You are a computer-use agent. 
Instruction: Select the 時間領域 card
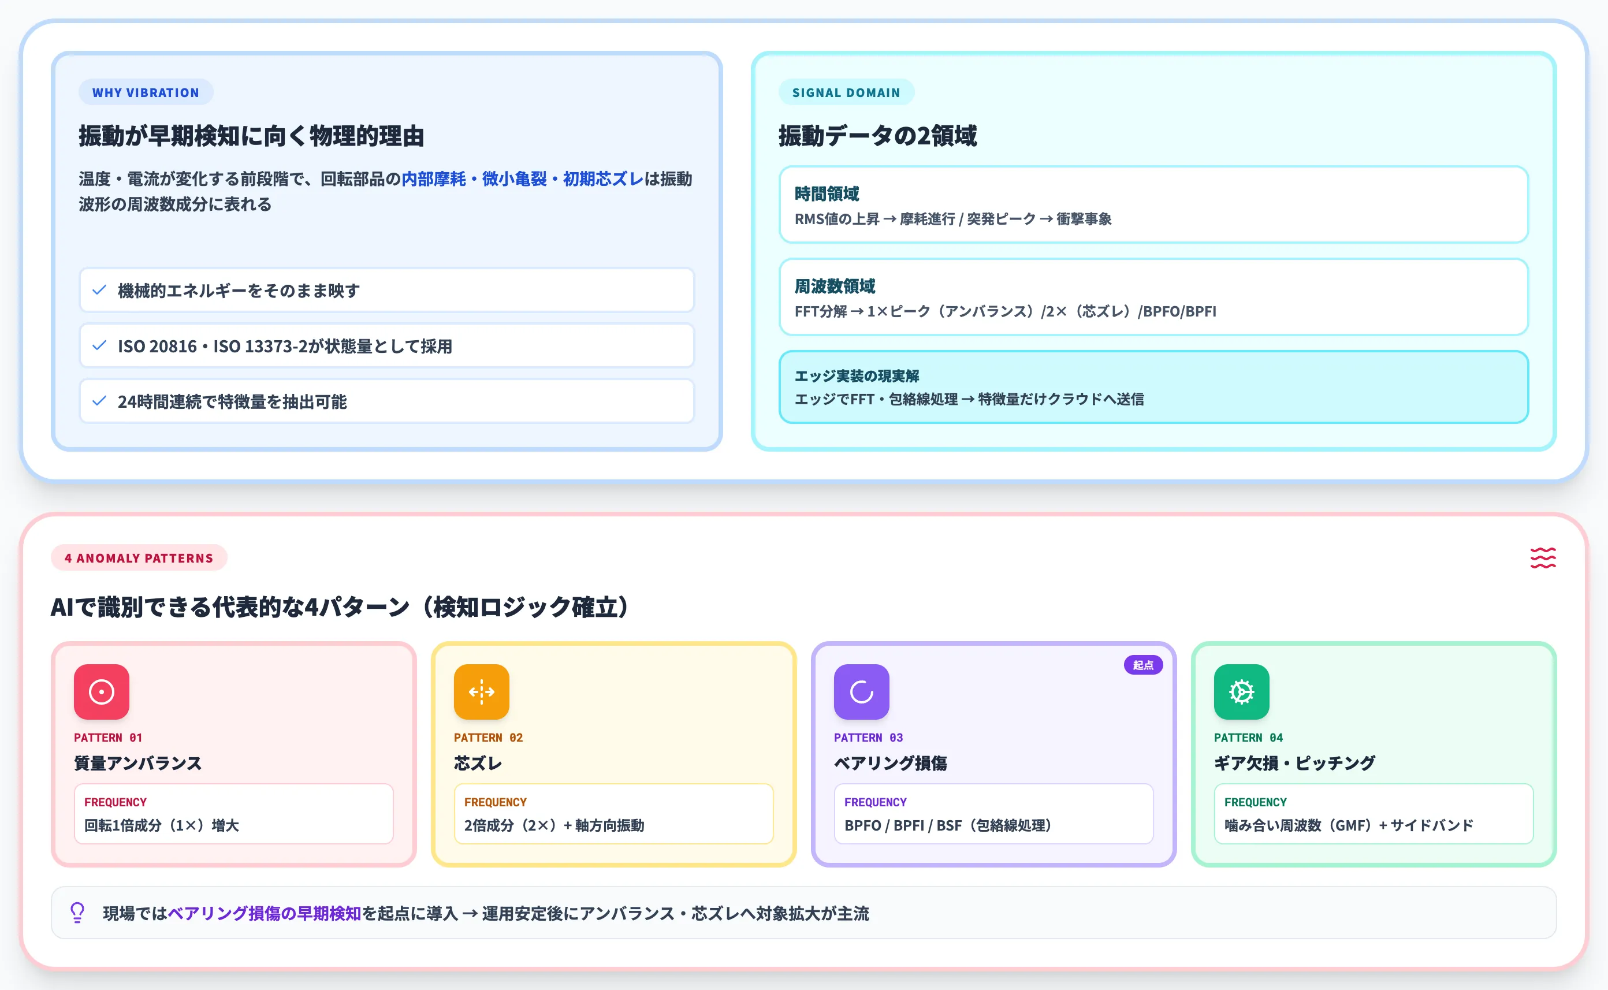click(1153, 204)
